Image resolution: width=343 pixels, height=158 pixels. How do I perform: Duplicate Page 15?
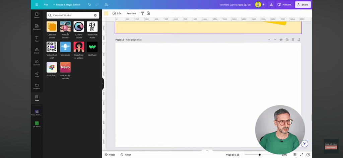pyautogui.click(x=287, y=39)
